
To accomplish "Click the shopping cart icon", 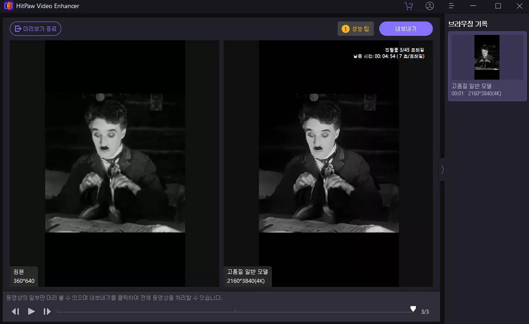I will 408,6.
